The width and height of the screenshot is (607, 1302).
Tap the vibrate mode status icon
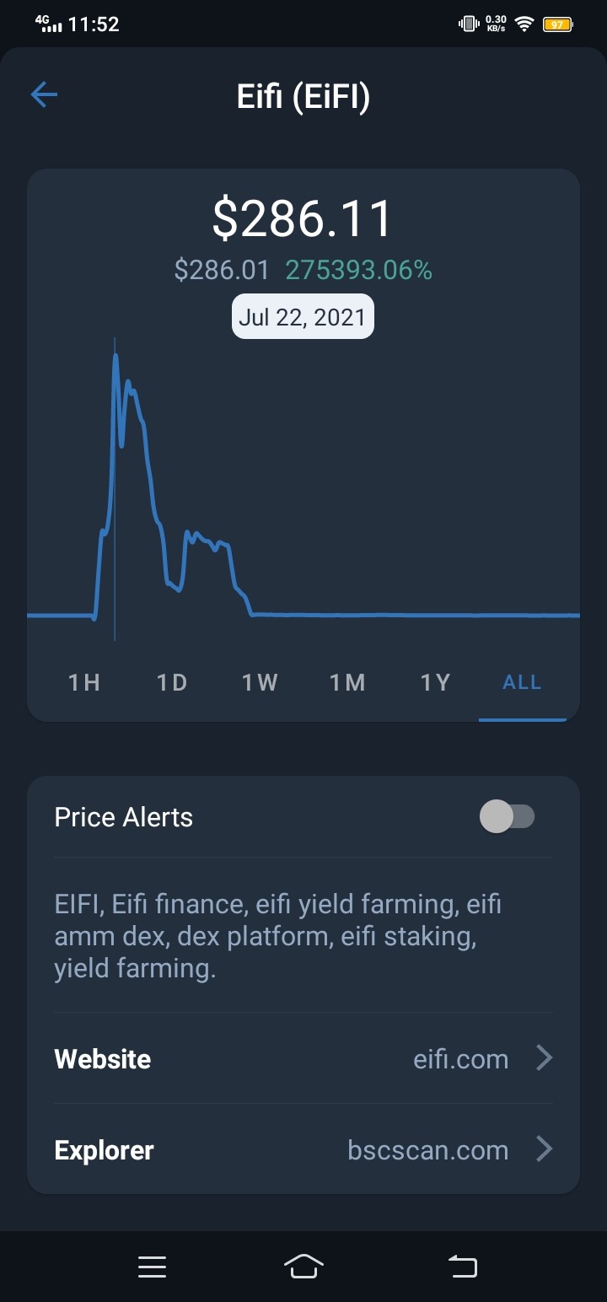[468, 24]
